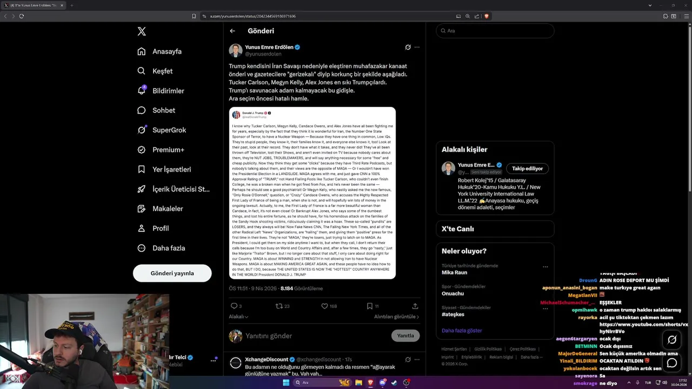Open the floating messages chat button
This screenshot has width=692, height=389.
(672, 363)
